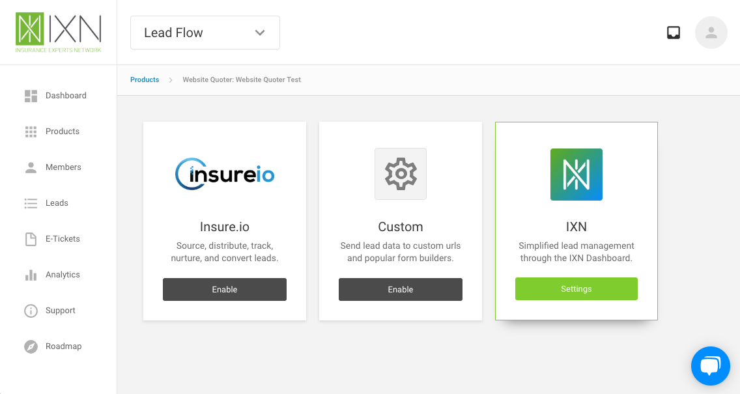Click the Lead Flow dropdown chevron arrow
Image resolution: width=740 pixels, height=394 pixels.
point(260,33)
